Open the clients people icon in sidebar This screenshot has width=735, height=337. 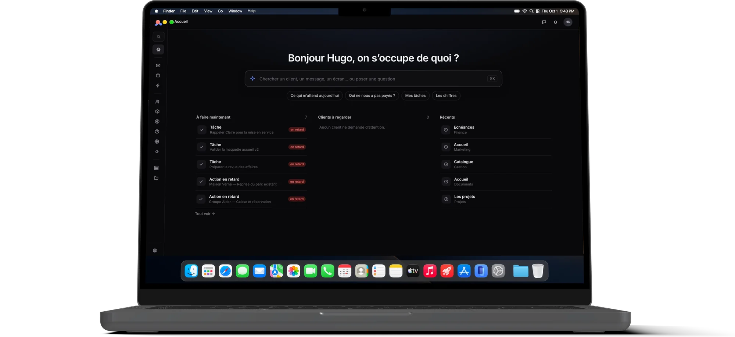[x=157, y=101]
